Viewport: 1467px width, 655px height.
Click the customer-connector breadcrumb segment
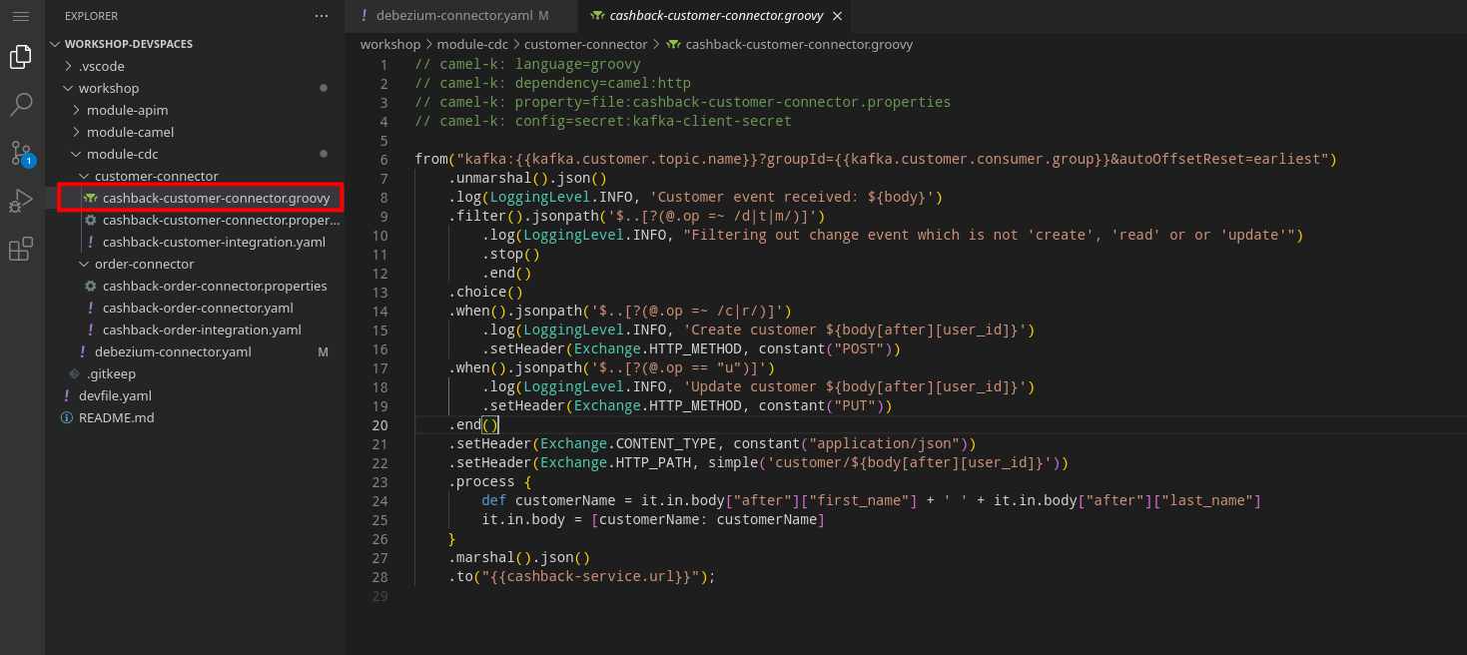[585, 44]
